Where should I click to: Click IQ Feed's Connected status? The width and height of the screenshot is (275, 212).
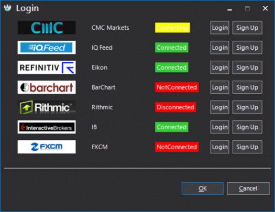171,48
